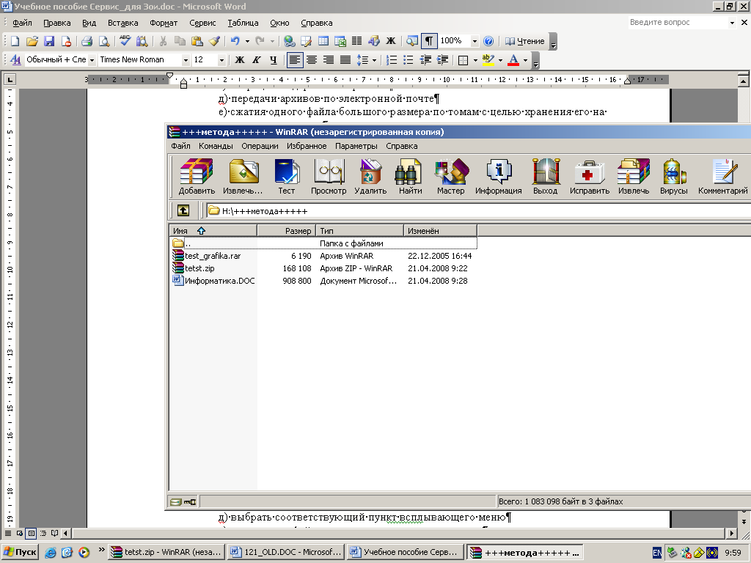Set center text alignment in Word
This screenshot has height=563, width=751.
[312, 60]
